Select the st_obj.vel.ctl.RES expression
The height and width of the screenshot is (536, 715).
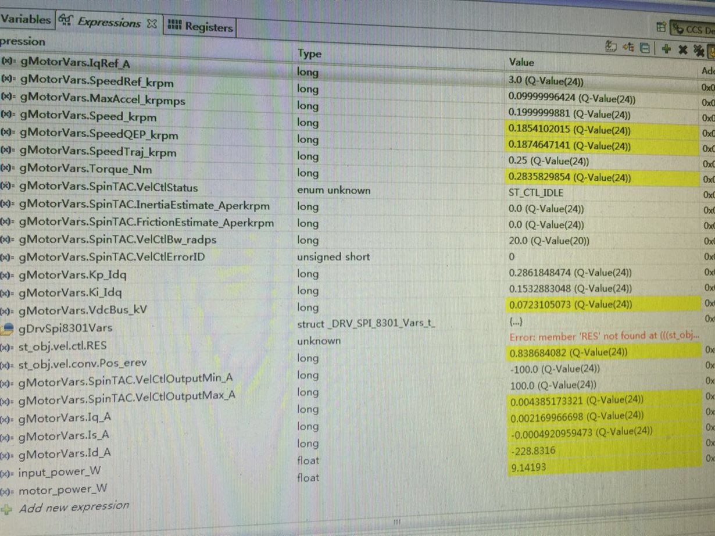(62, 347)
